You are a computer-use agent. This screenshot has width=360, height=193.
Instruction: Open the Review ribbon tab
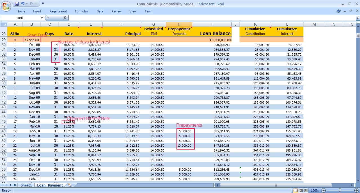116,11
